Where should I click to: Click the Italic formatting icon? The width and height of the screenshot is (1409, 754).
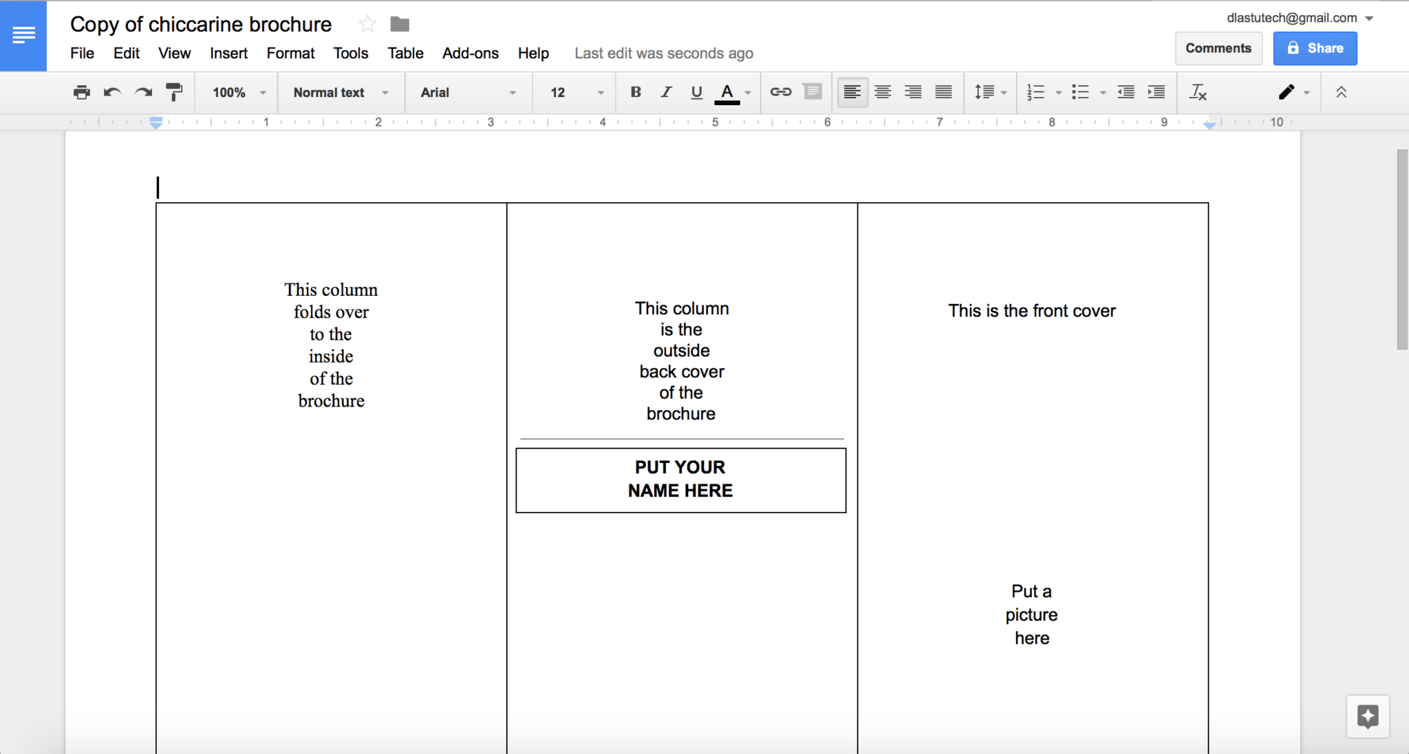point(665,92)
